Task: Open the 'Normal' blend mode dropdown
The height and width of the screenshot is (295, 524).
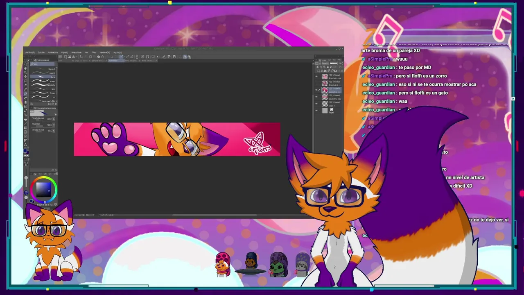Action: pyautogui.click(x=325, y=64)
